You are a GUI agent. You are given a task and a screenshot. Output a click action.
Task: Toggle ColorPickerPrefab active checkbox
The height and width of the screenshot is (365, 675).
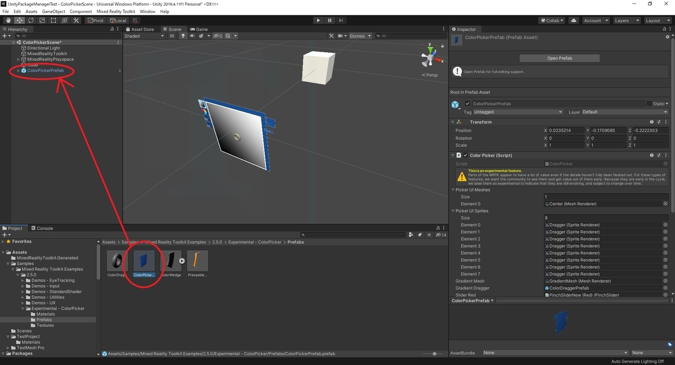467,104
